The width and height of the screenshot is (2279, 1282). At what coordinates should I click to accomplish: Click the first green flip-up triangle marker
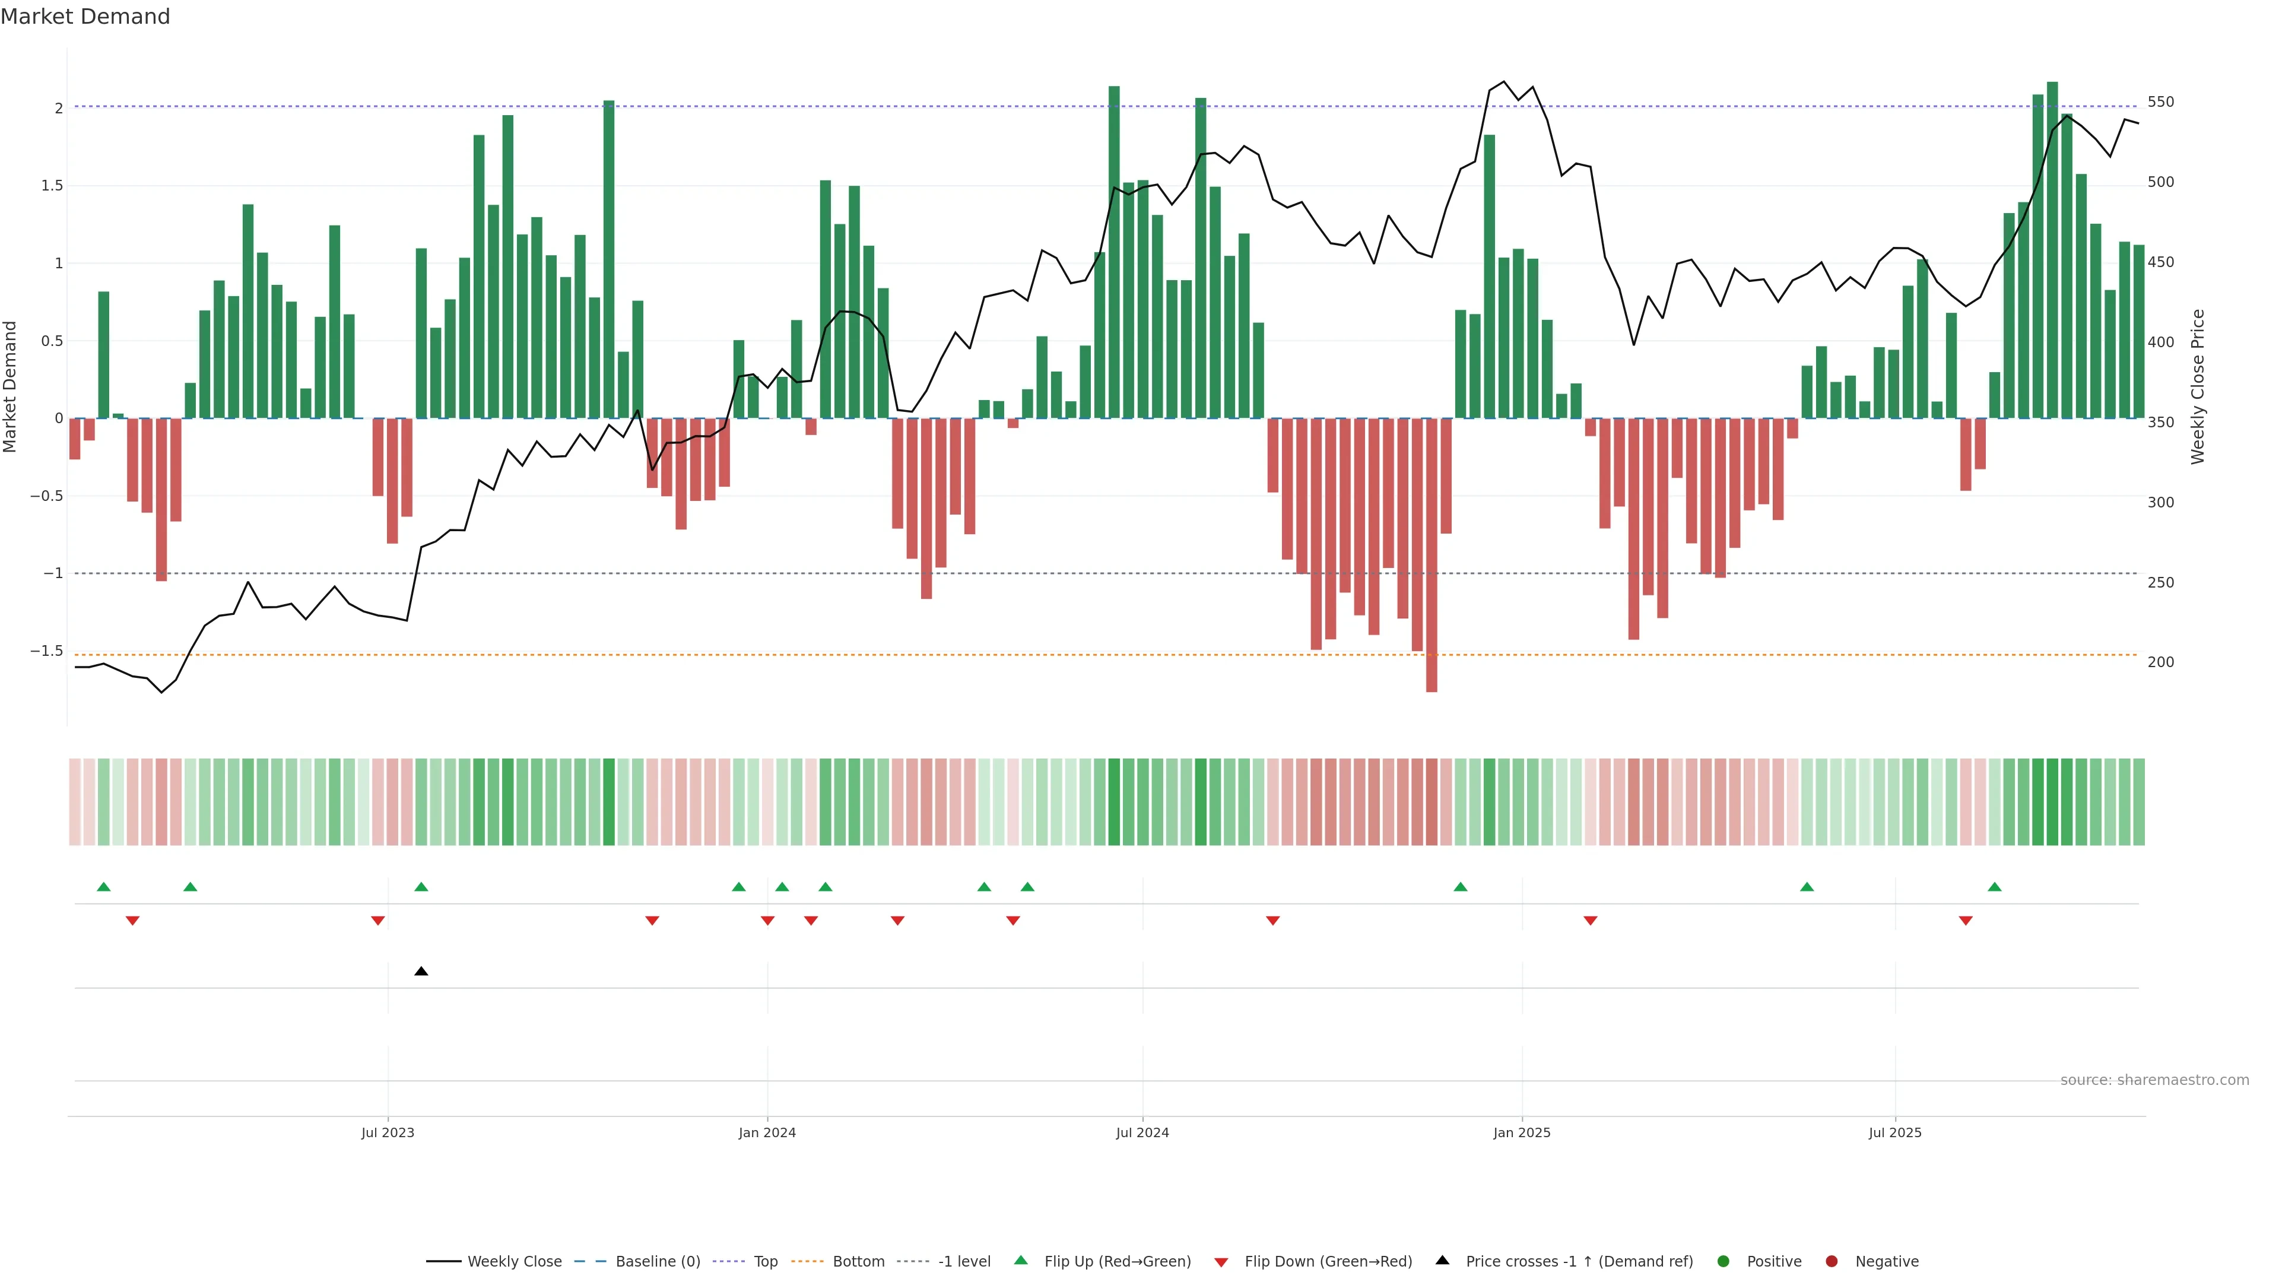(103, 887)
